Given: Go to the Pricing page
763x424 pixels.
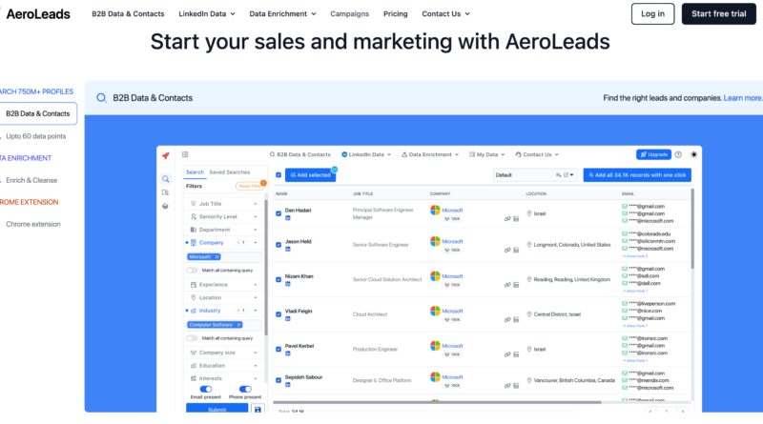Looking at the screenshot, I should 395,13.
